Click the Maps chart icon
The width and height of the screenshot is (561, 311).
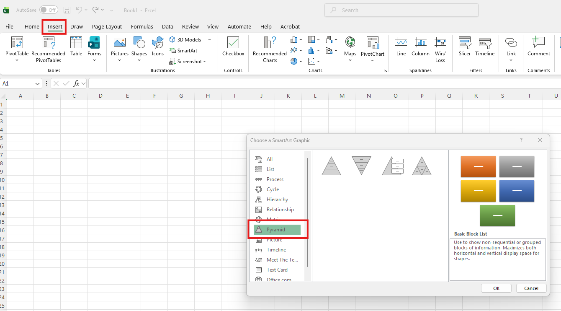[350, 42]
